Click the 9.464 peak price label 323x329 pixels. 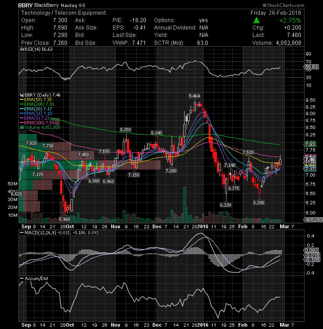pos(194,96)
